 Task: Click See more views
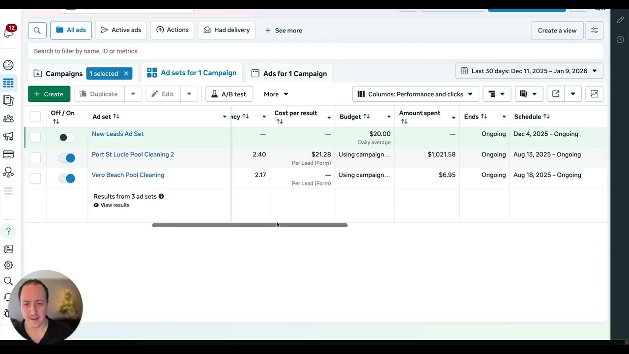(x=284, y=30)
